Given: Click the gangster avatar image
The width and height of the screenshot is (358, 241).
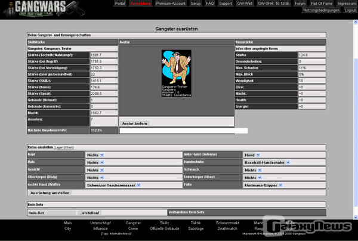Looking at the screenshot, I should [177, 73].
